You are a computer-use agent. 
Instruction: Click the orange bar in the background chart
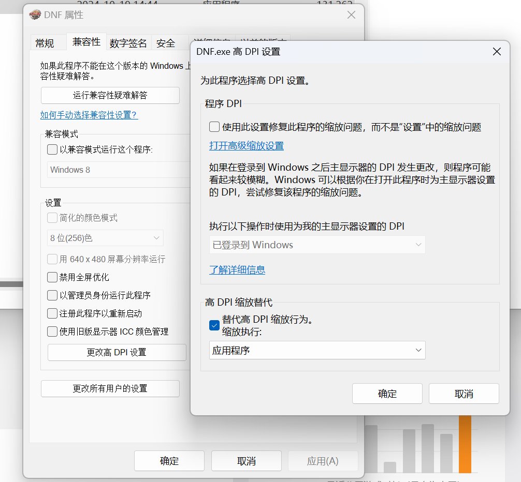point(465,444)
